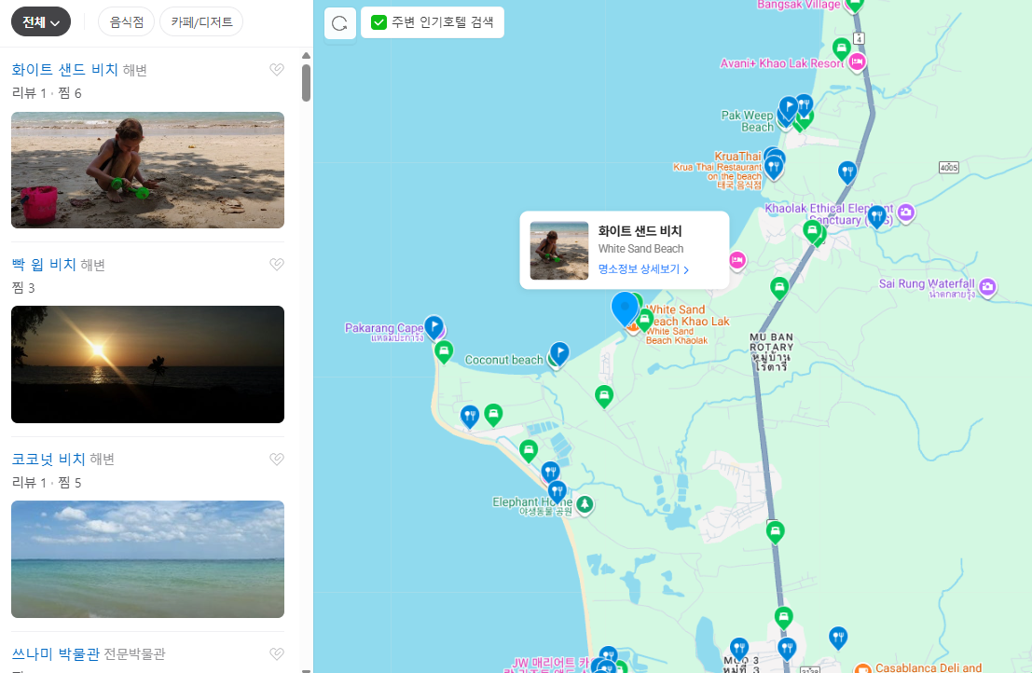Click the purple camera pin at Sai Rung Waterfall

987,287
